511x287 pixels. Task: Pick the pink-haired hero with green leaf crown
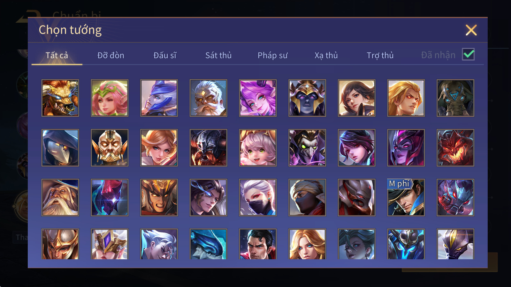[110, 98]
